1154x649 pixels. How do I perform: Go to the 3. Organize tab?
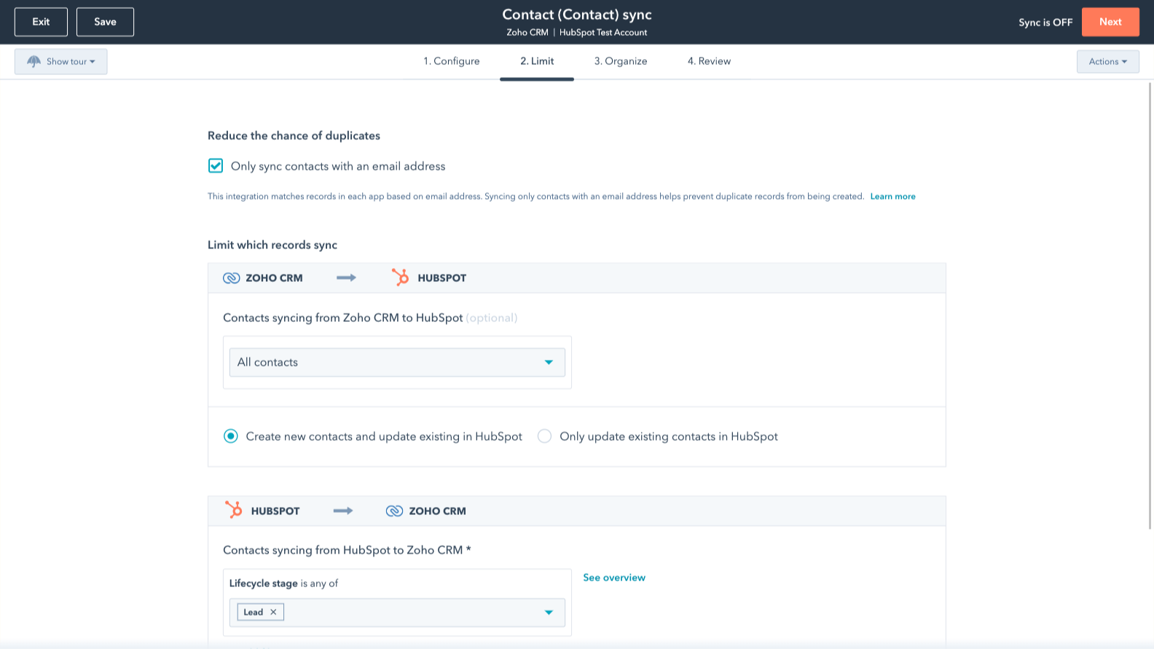pos(621,61)
